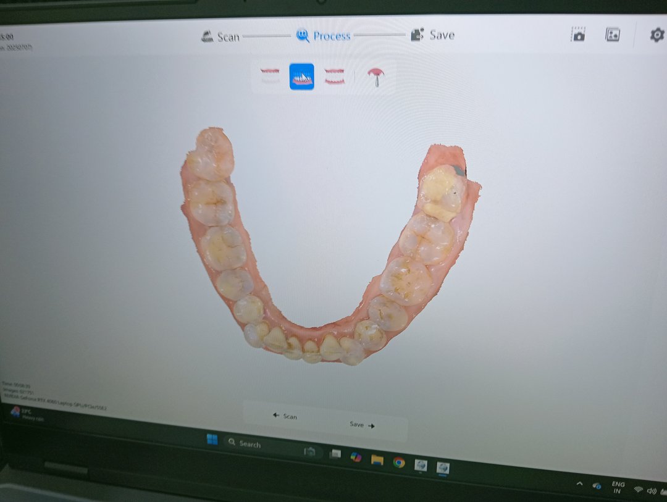Open settings with the gear icon
The height and width of the screenshot is (502, 667).
click(x=657, y=35)
